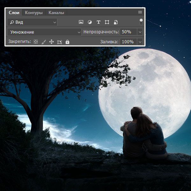Click the Заливка label
191x191 pixels.
pyautogui.click(x=109, y=42)
